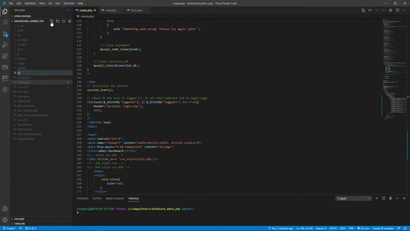The width and height of the screenshot is (410, 231).
Task: Open the View menu
Action: coord(42,3)
